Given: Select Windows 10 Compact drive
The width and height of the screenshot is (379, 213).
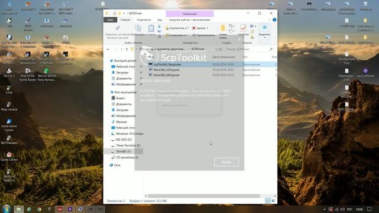Looking at the screenshot, I should pos(127,134).
